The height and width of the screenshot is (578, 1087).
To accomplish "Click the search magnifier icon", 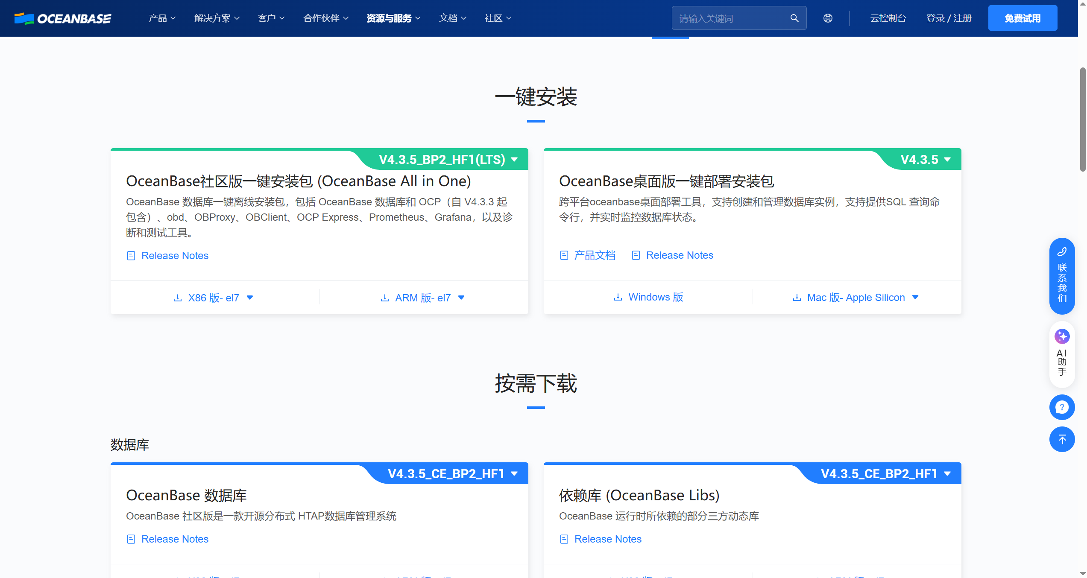I will [x=794, y=18].
